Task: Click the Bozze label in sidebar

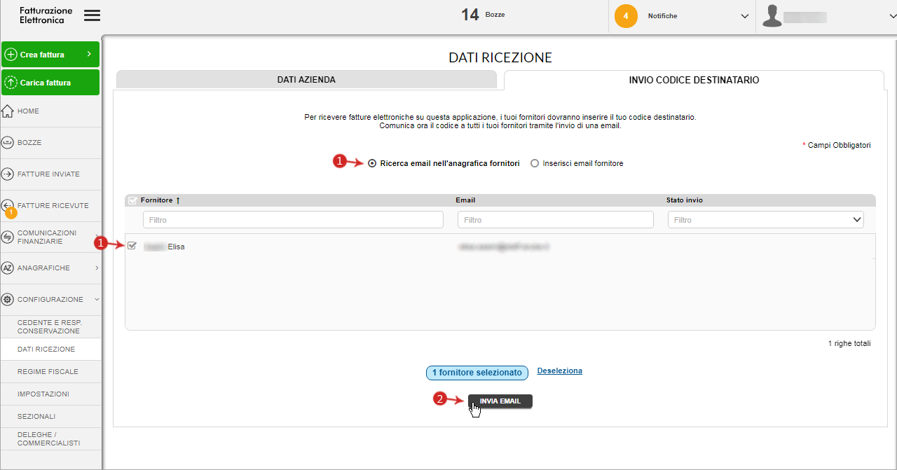Action: [x=29, y=142]
